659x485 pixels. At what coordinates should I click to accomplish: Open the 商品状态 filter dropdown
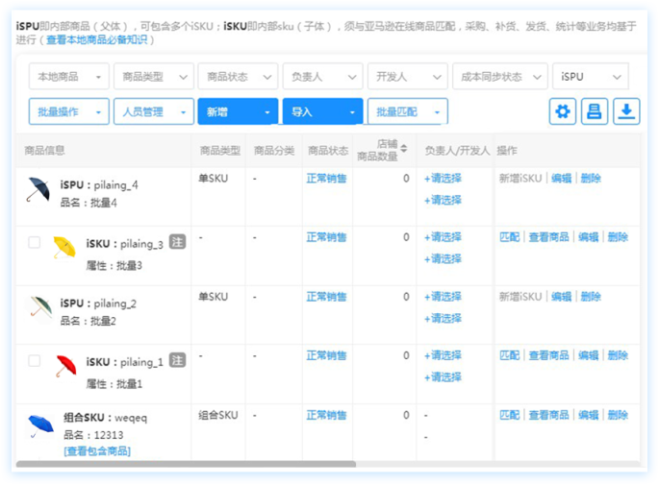(237, 77)
